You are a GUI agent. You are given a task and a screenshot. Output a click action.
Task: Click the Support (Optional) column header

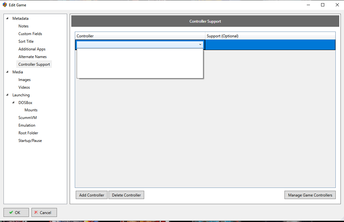pos(270,36)
